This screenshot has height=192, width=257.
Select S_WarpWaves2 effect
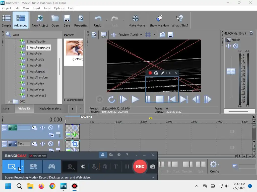point(36,95)
